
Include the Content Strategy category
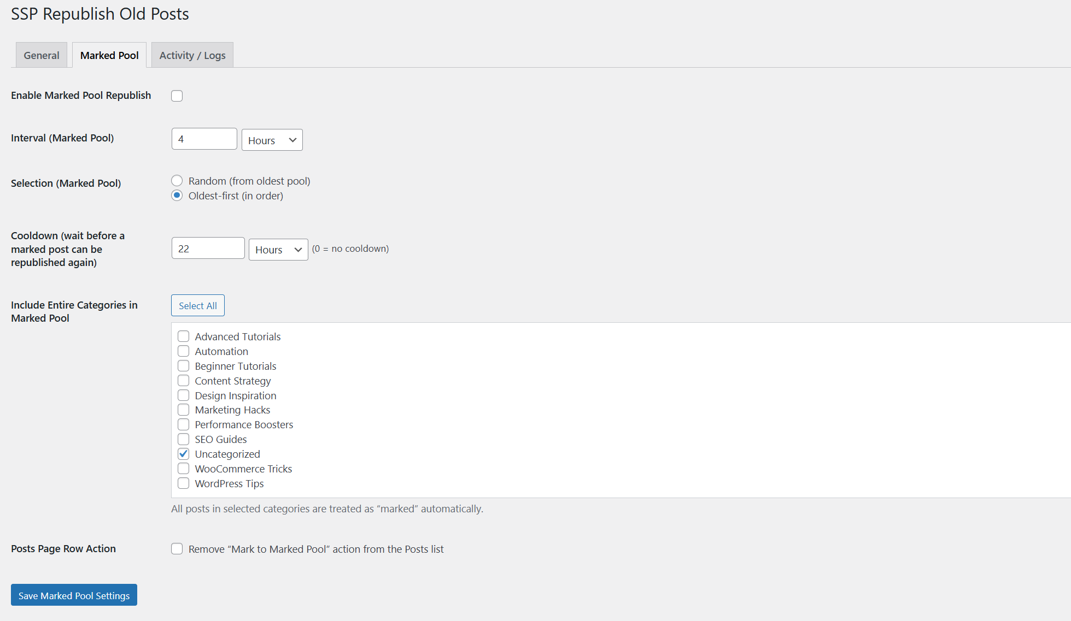click(184, 381)
